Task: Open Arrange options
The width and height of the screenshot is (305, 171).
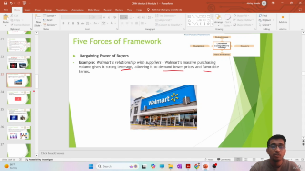Action: tap(218, 20)
